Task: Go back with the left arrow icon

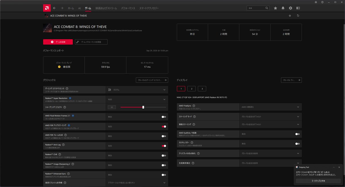Action: (54, 8)
